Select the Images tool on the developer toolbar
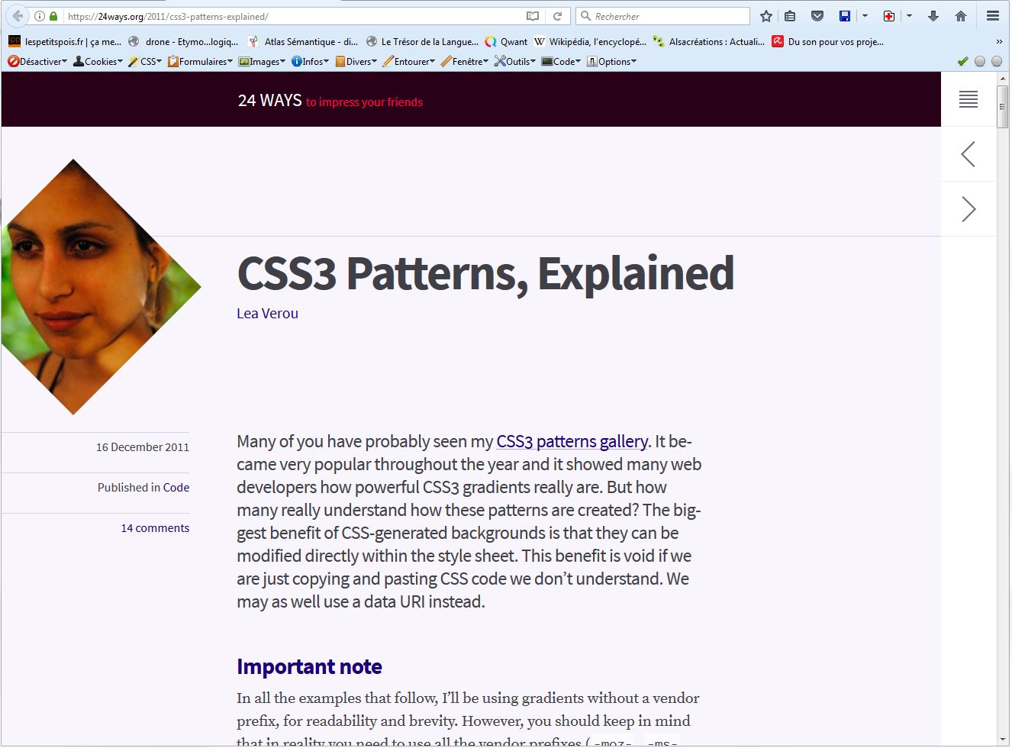This screenshot has height=748, width=1012. (x=263, y=61)
